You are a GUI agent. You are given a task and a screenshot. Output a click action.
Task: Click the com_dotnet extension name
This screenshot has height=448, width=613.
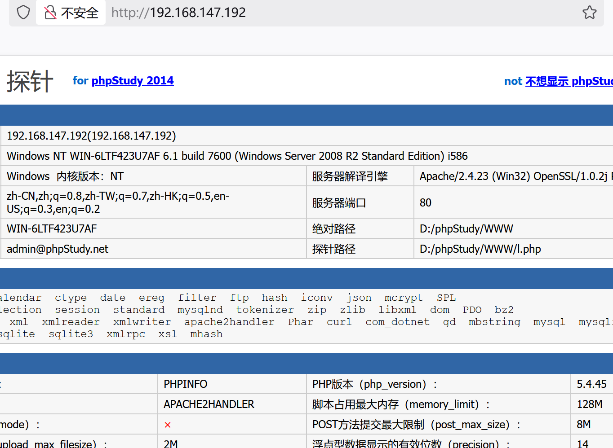tap(397, 322)
